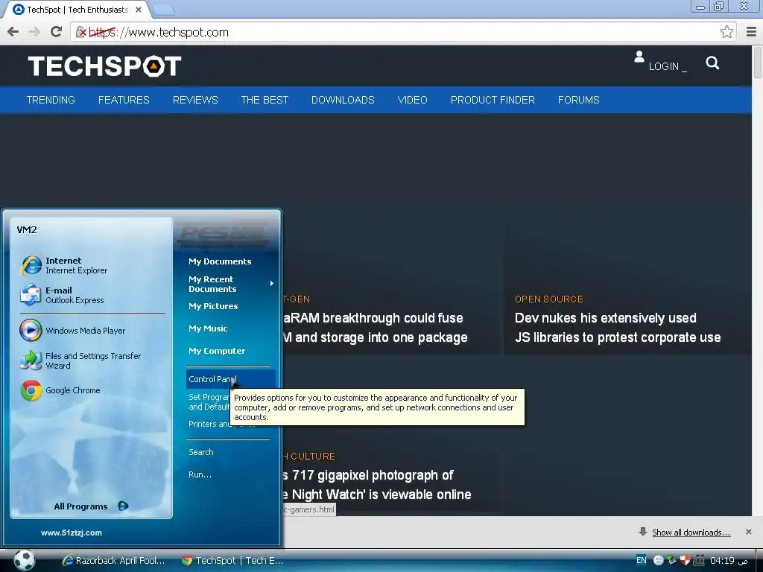Click the browser back arrow
The height and width of the screenshot is (572, 763).
(13, 32)
